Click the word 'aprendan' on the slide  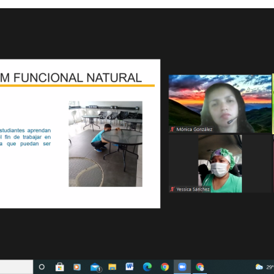coord(39,131)
